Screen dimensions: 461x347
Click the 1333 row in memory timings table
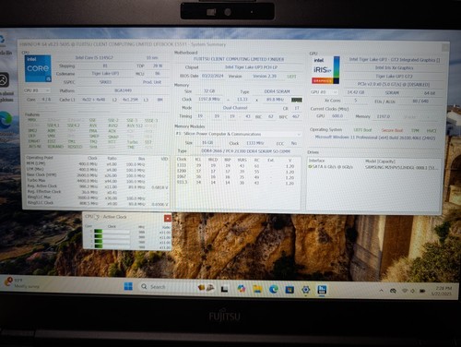click(237, 166)
